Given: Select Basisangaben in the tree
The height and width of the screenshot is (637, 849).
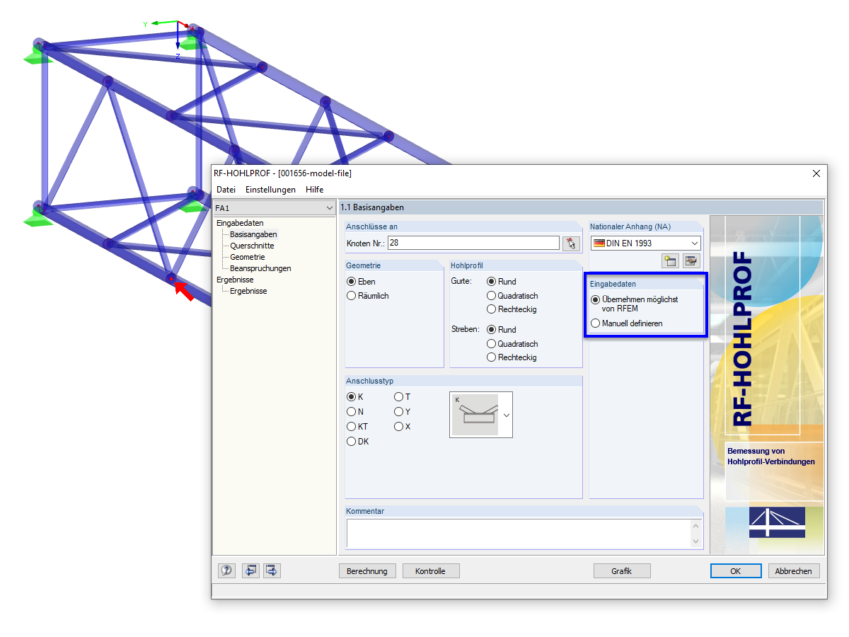Looking at the screenshot, I should pos(253,234).
